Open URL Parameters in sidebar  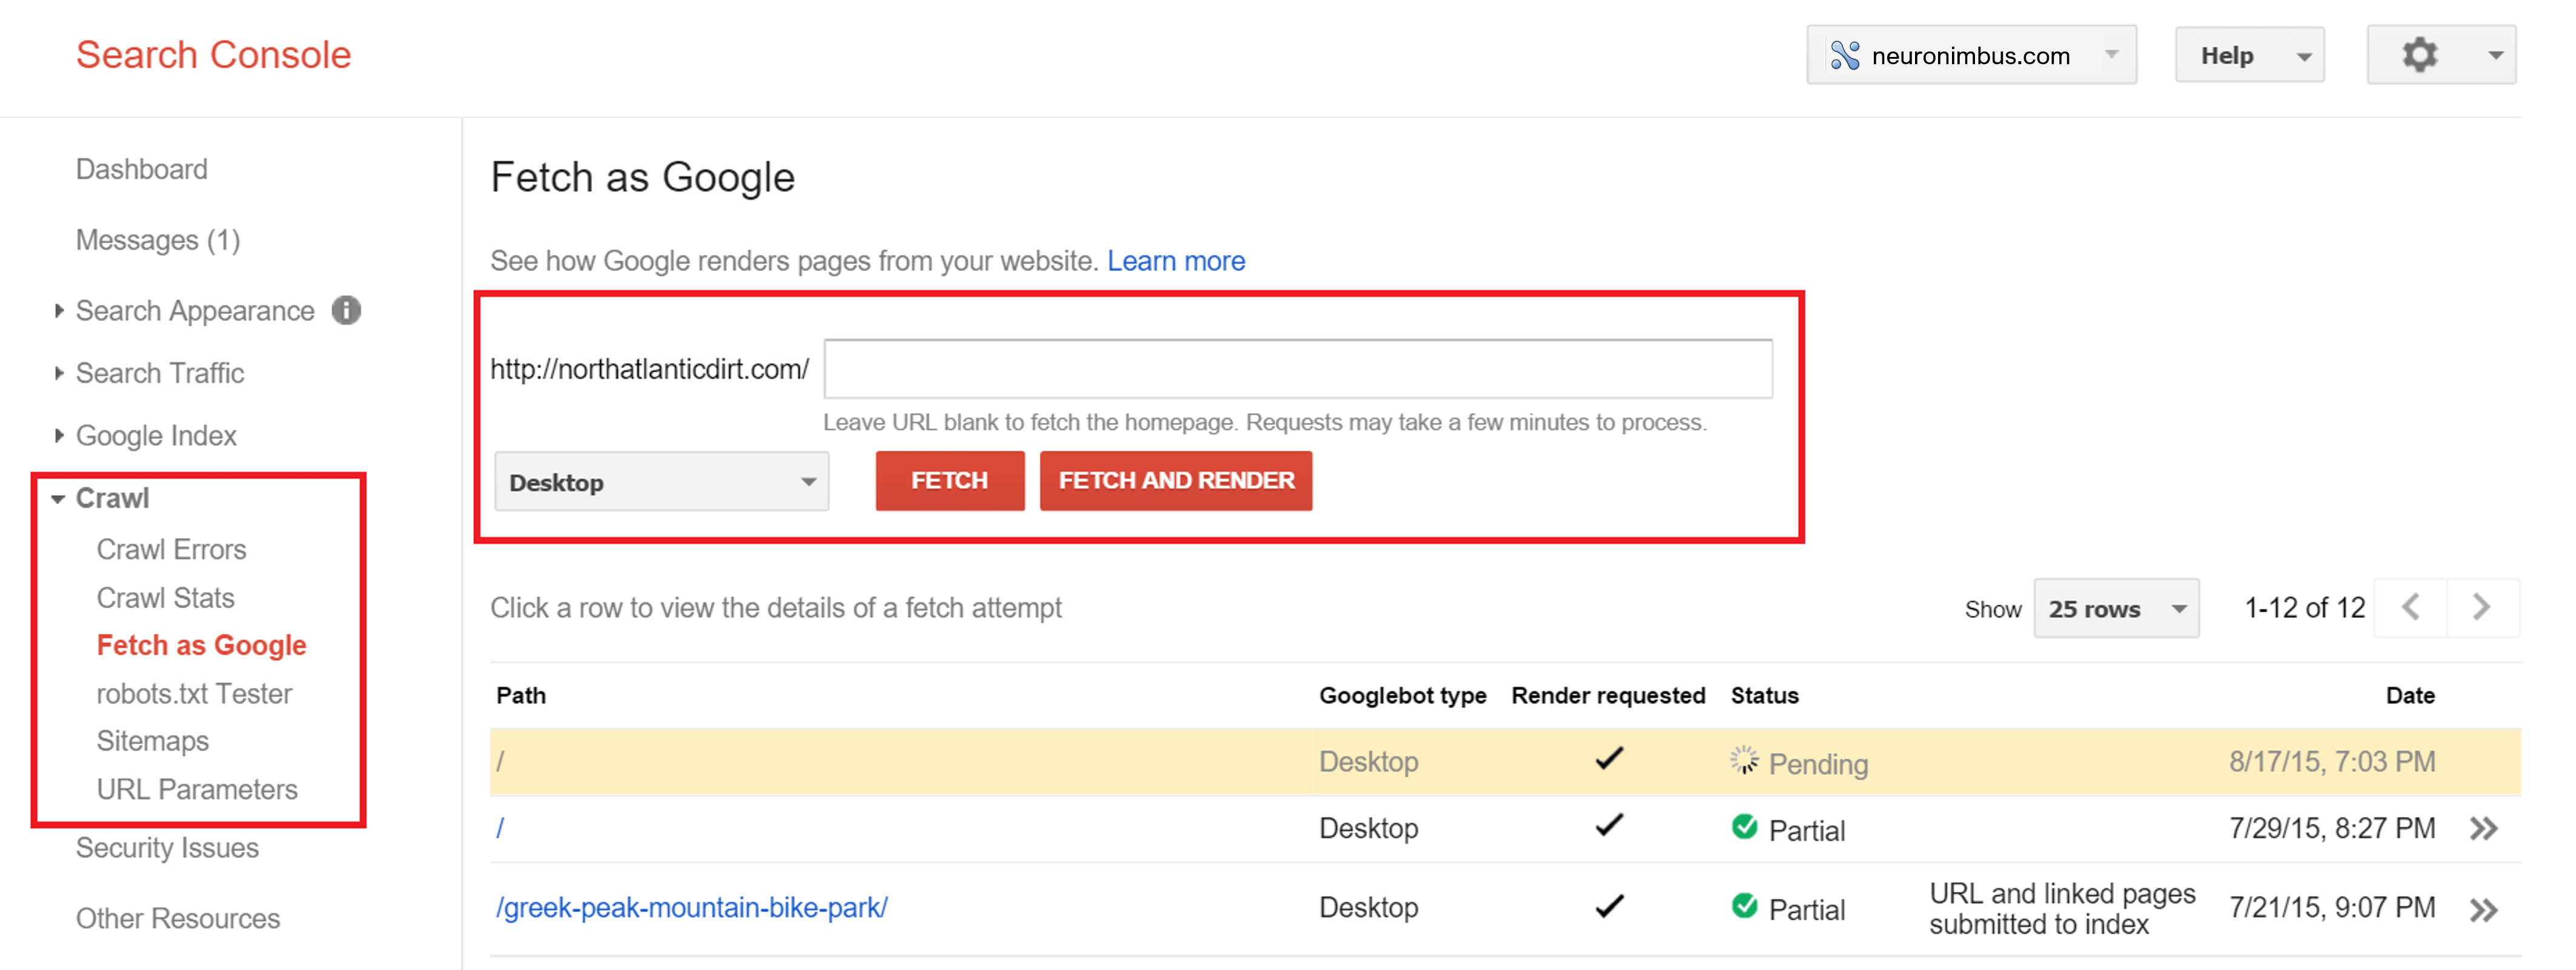[x=197, y=789]
